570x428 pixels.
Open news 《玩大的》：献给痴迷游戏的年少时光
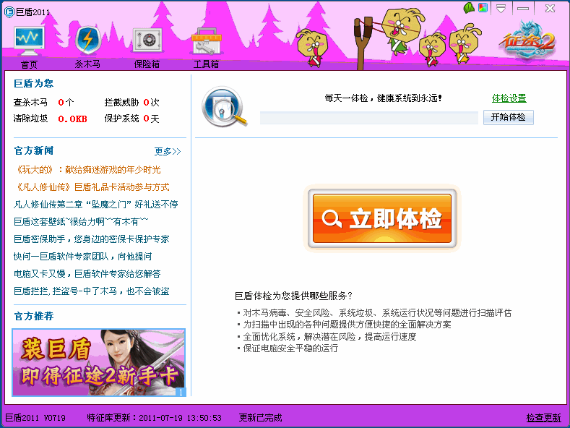click(x=87, y=170)
